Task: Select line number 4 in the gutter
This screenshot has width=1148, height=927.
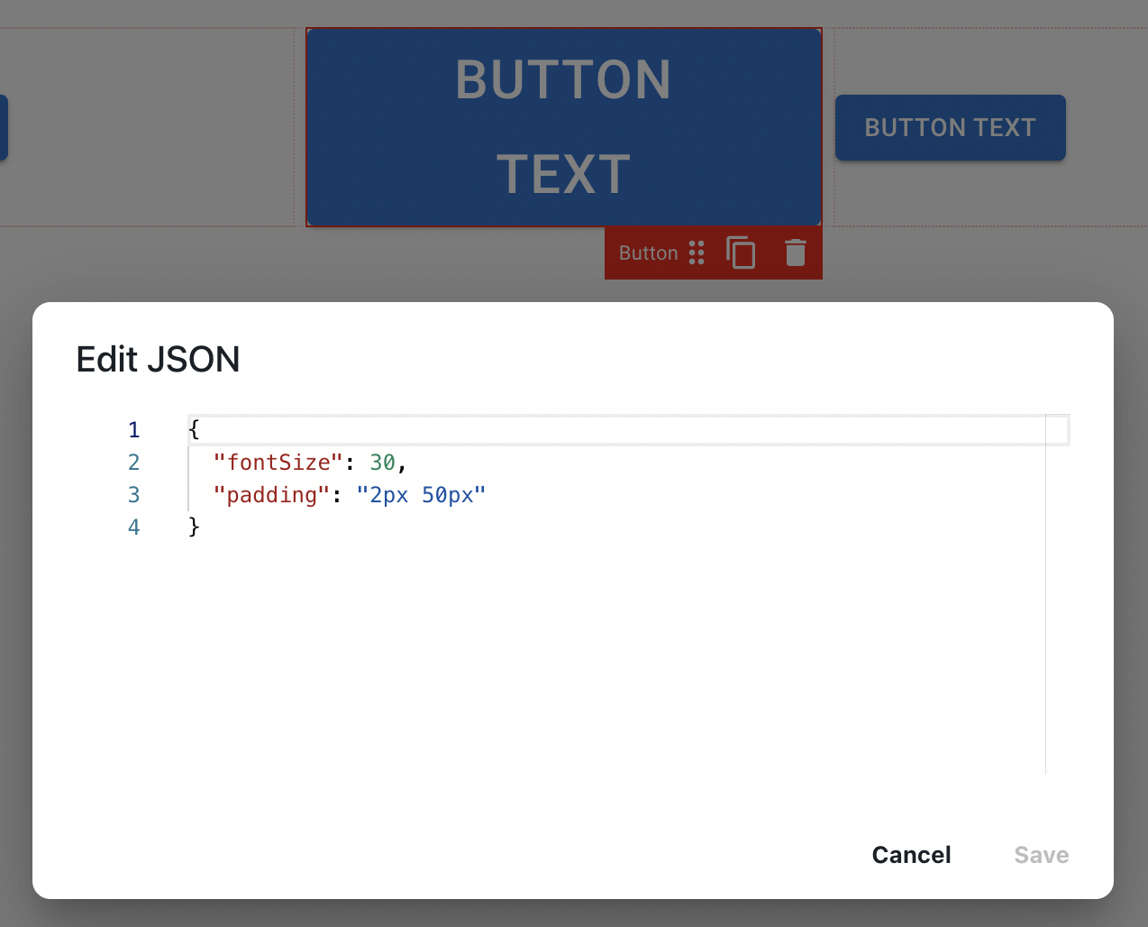Action: pyautogui.click(x=133, y=528)
